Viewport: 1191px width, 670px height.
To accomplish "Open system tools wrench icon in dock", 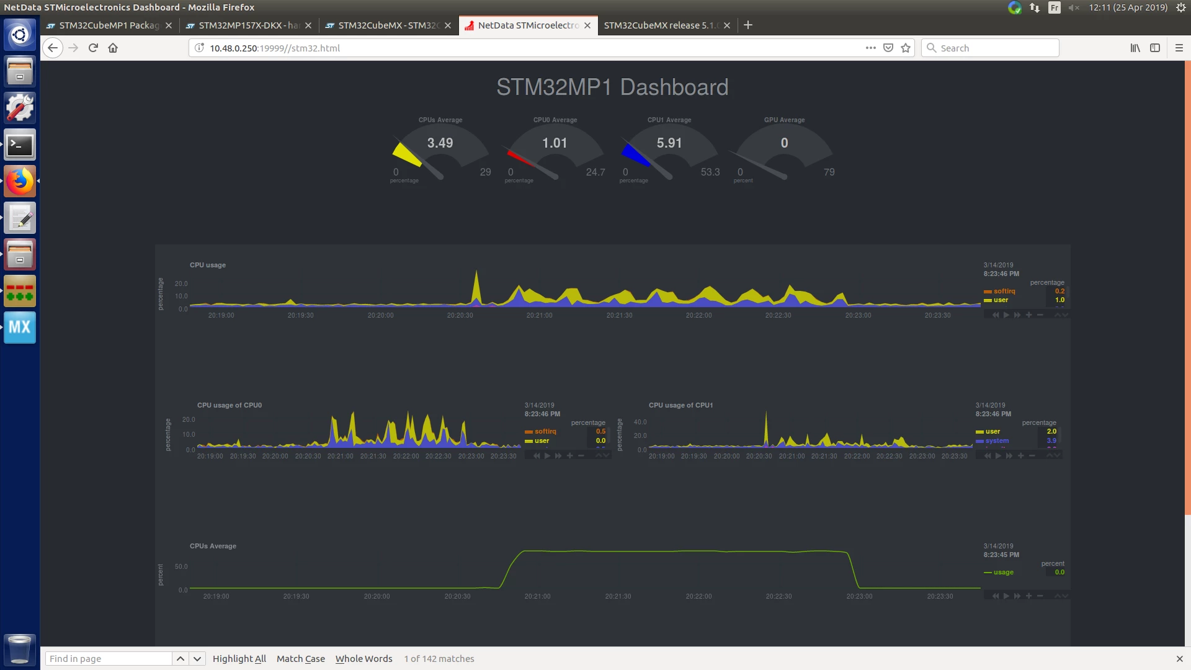I will click(x=20, y=108).
